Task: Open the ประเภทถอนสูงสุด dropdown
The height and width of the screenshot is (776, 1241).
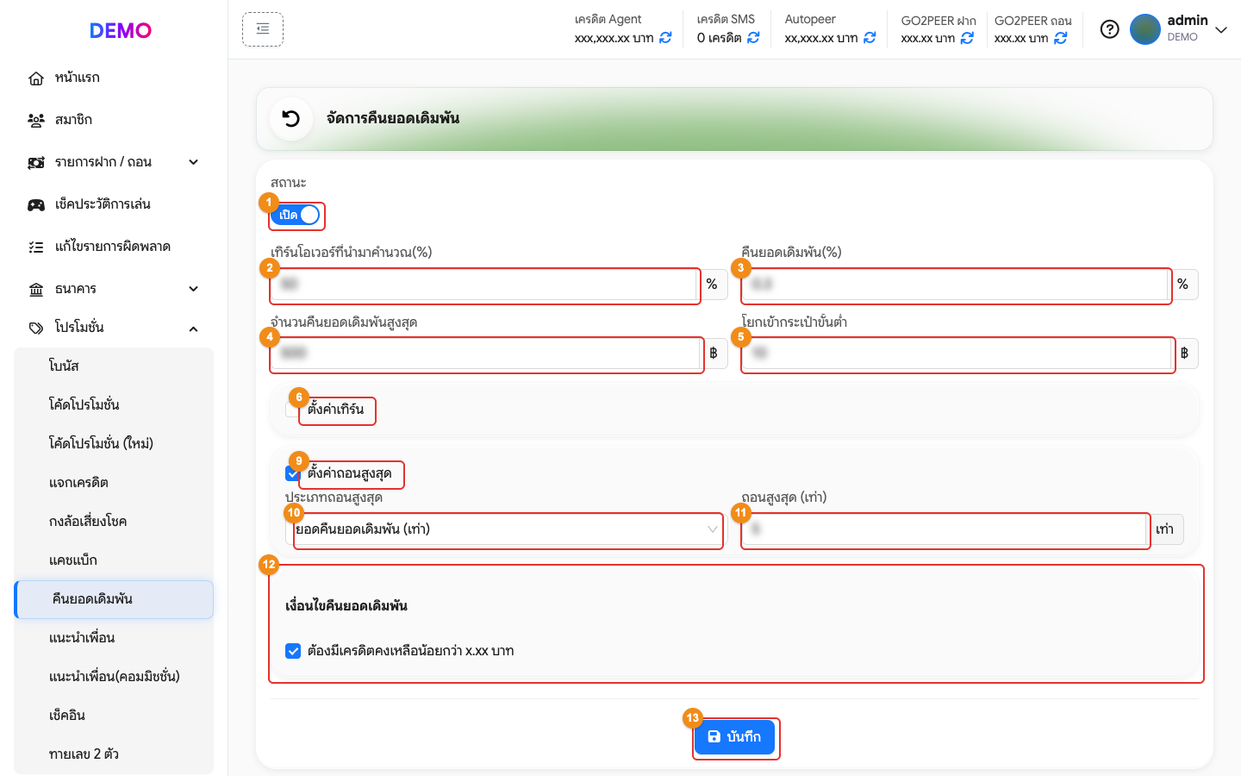Action: [x=506, y=529]
